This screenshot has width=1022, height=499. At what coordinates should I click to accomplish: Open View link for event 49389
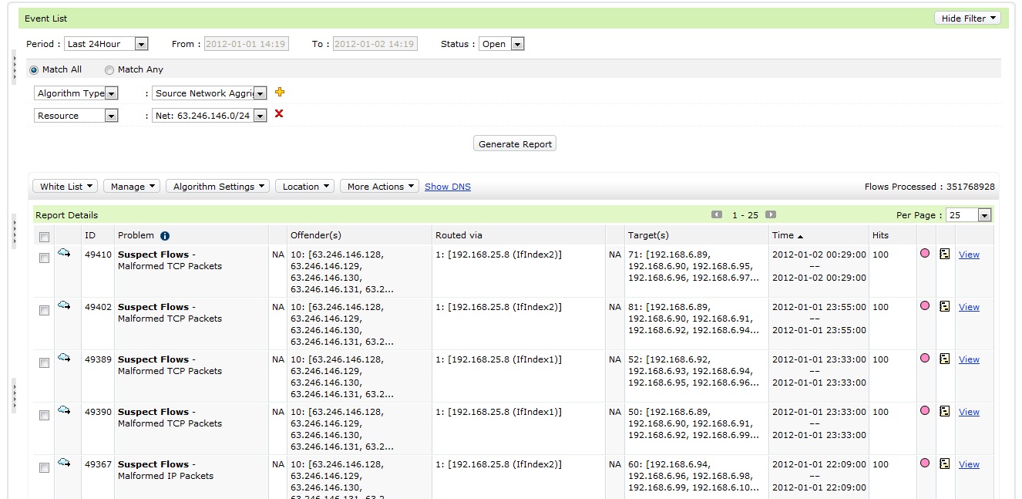(x=969, y=359)
